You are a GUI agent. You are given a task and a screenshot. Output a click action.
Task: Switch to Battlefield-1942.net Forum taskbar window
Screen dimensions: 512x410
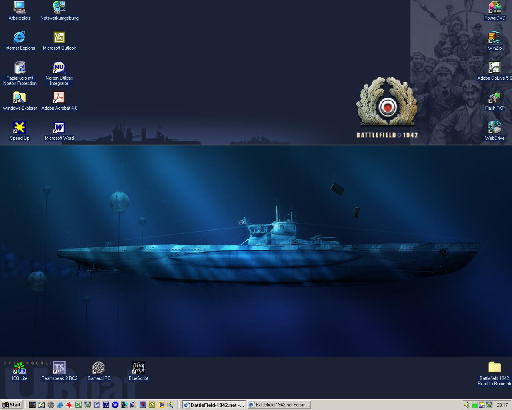tap(279, 405)
